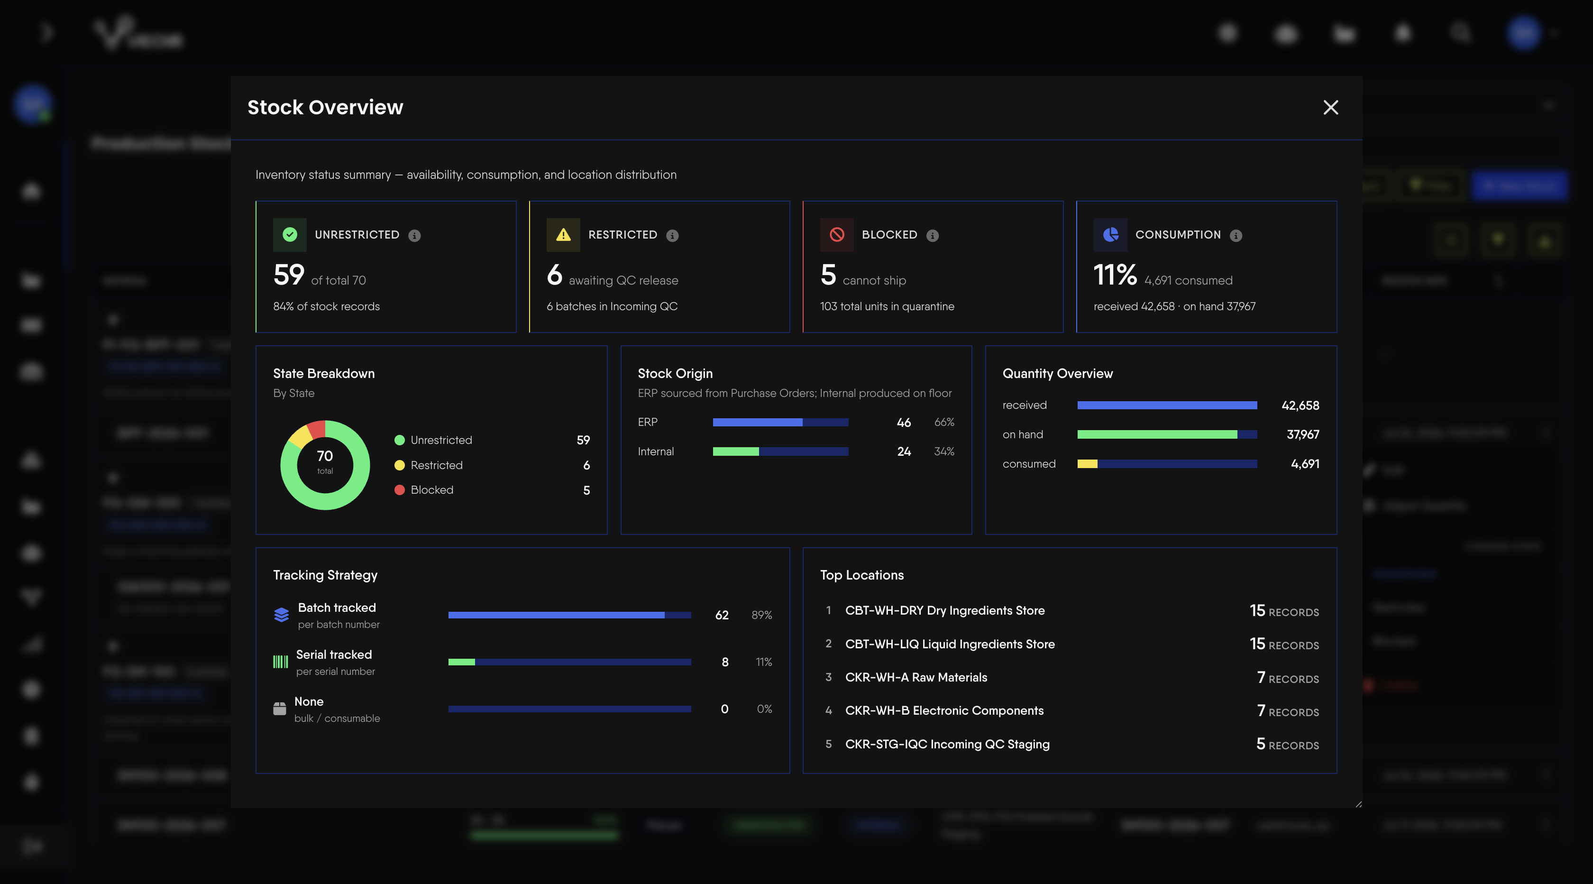Select CBT-WH-DRY Dry Ingredients Store location
Viewport: 1593px width, 884px height.
[1070, 610]
